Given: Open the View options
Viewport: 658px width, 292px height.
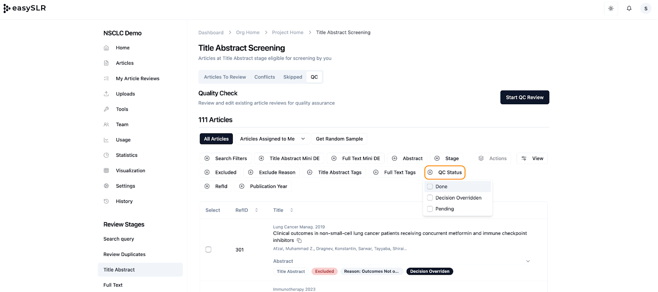Looking at the screenshot, I should (532, 159).
